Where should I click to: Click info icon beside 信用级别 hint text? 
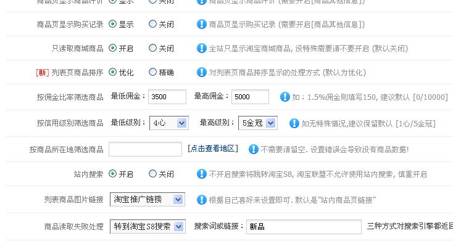tap(294, 123)
